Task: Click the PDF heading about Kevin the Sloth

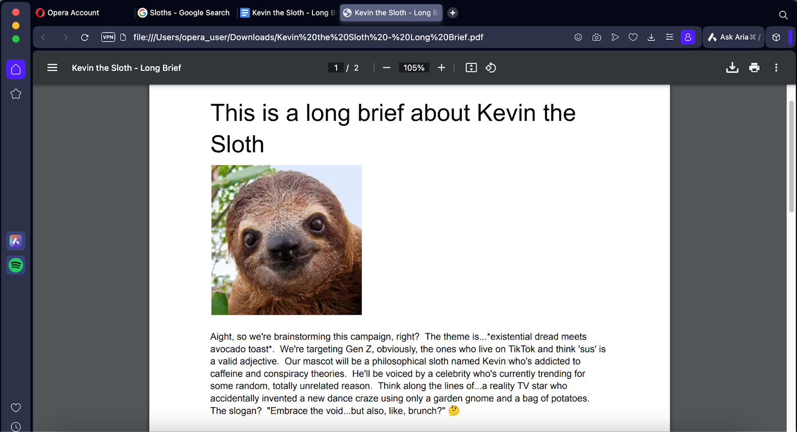Action: [x=393, y=128]
